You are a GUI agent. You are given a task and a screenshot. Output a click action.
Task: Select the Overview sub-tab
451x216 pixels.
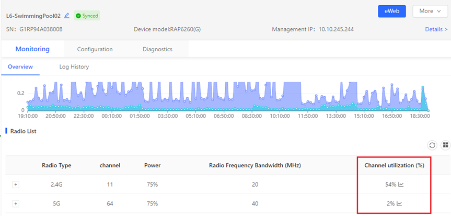point(20,67)
